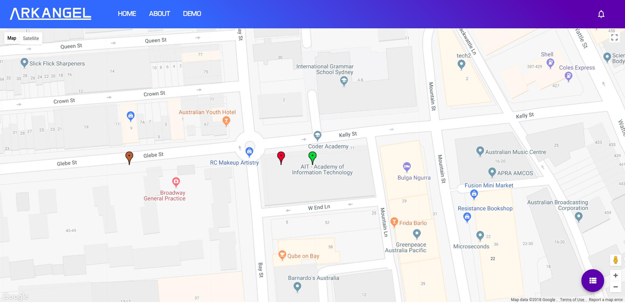625x304 pixels.
Task: Click the red map marker
Action: [x=281, y=158]
